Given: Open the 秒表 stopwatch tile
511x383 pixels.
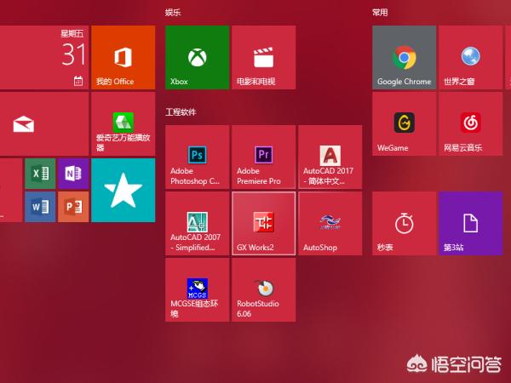Looking at the screenshot, I should [x=404, y=224].
